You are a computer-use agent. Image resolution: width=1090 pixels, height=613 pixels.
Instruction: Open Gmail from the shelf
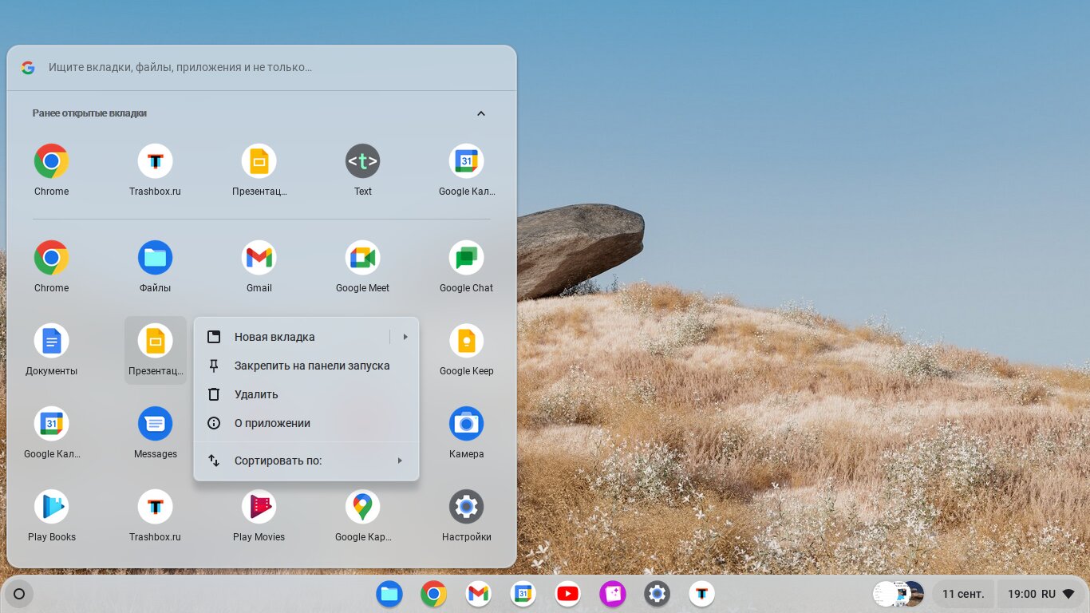pos(479,594)
